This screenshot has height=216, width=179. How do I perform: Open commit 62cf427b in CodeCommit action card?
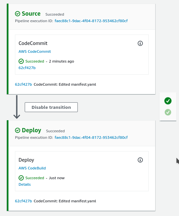coord(27,68)
